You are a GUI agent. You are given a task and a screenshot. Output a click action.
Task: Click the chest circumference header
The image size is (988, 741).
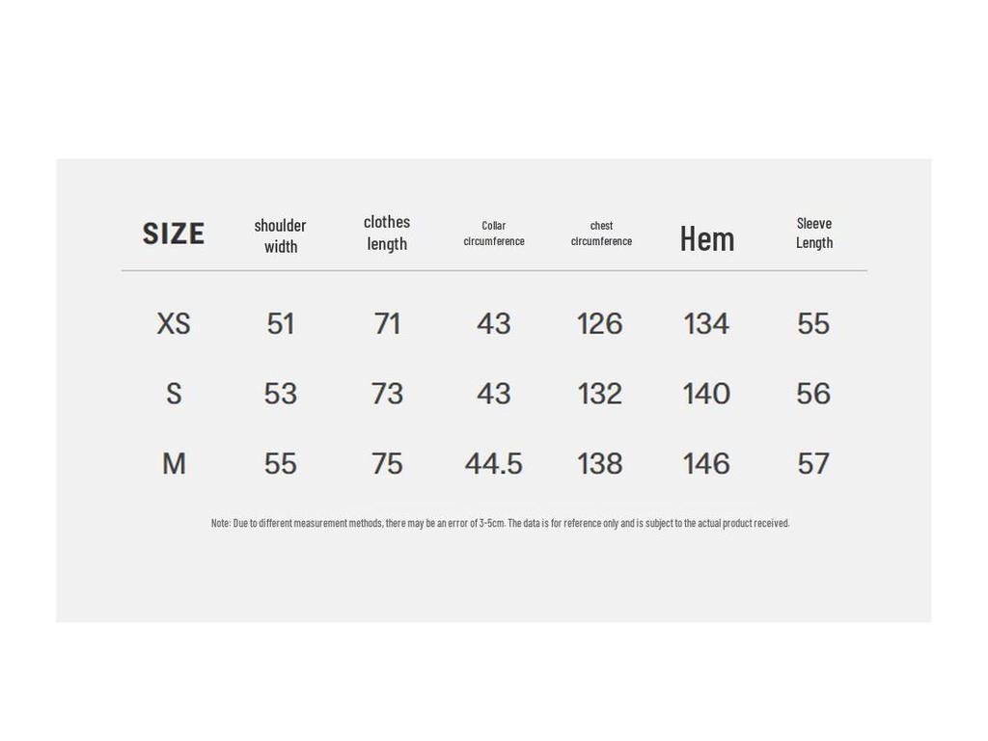coord(601,233)
